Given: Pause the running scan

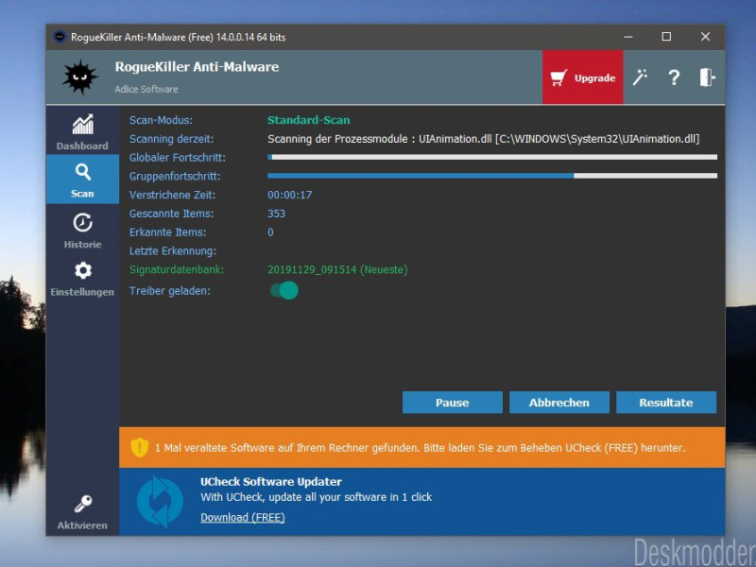Looking at the screenshot, I should click(453, 403).
